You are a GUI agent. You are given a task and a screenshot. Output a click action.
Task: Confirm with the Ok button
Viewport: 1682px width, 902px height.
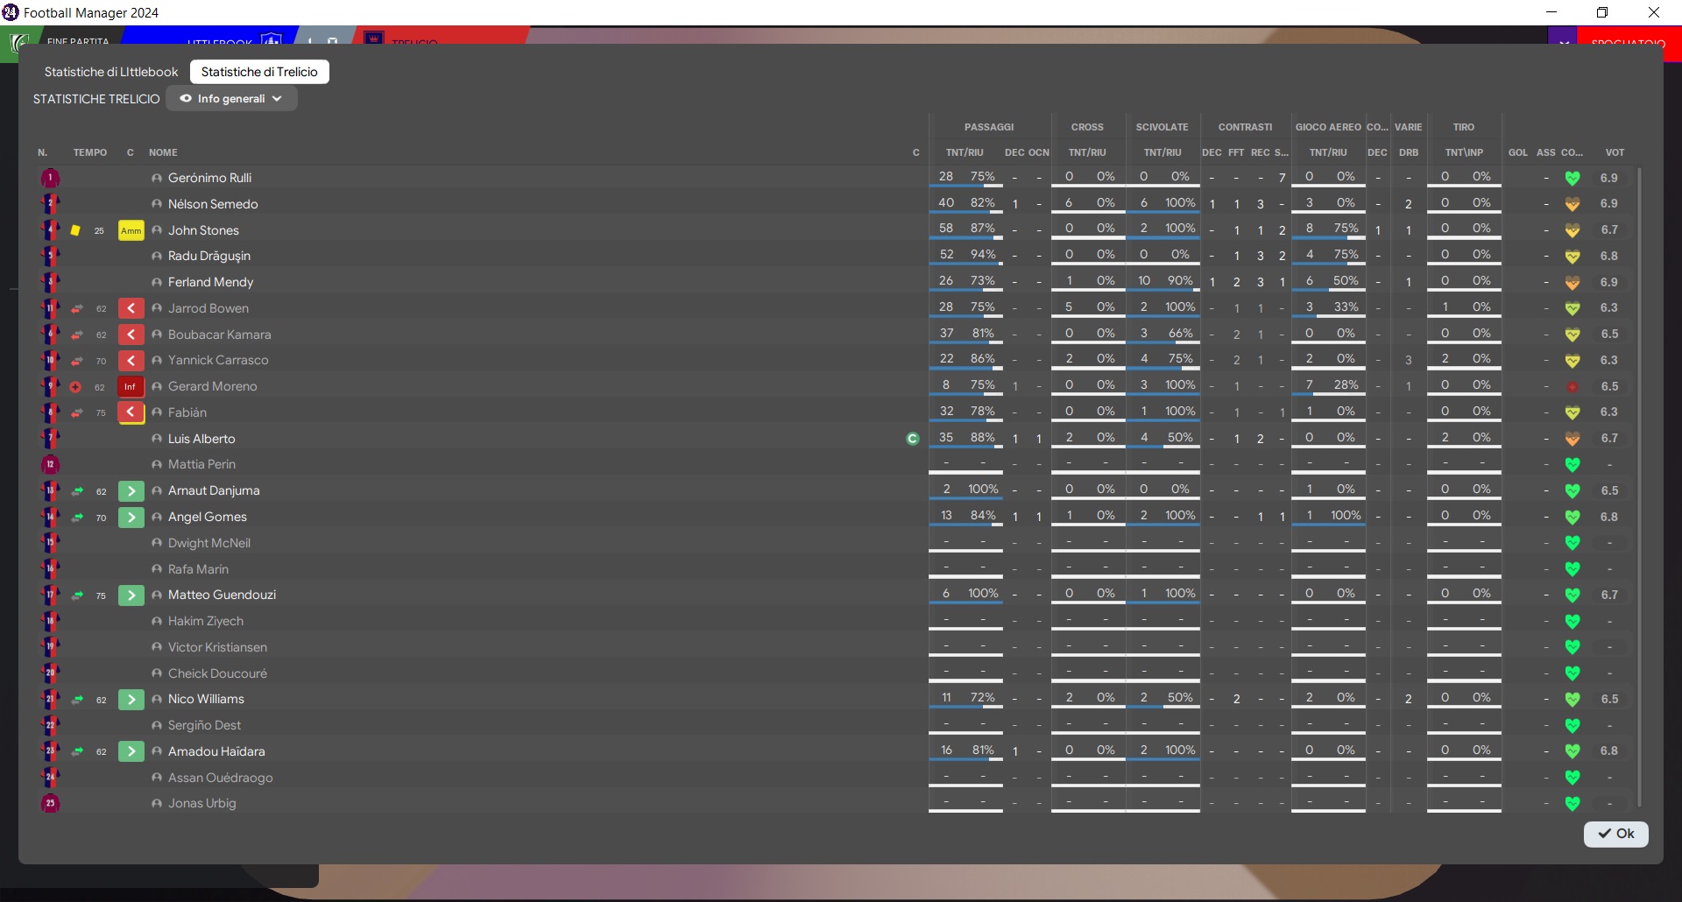(x=1616, y=834)
